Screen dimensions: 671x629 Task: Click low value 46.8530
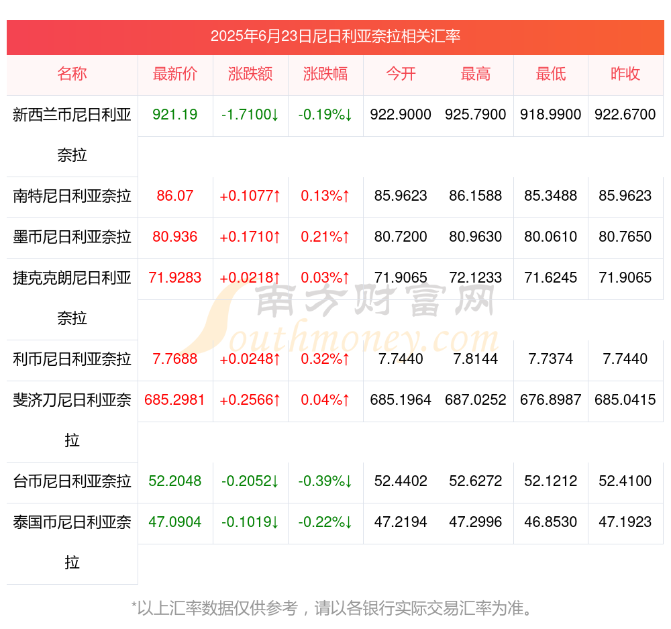pyautogui.click(x=551, y=522)
